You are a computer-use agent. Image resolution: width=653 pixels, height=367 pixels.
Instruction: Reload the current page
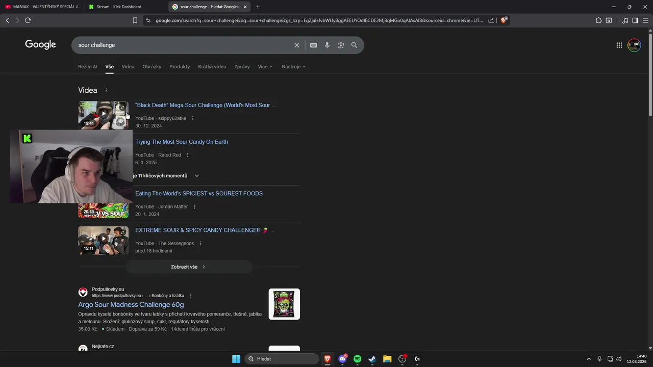[28, 20]
